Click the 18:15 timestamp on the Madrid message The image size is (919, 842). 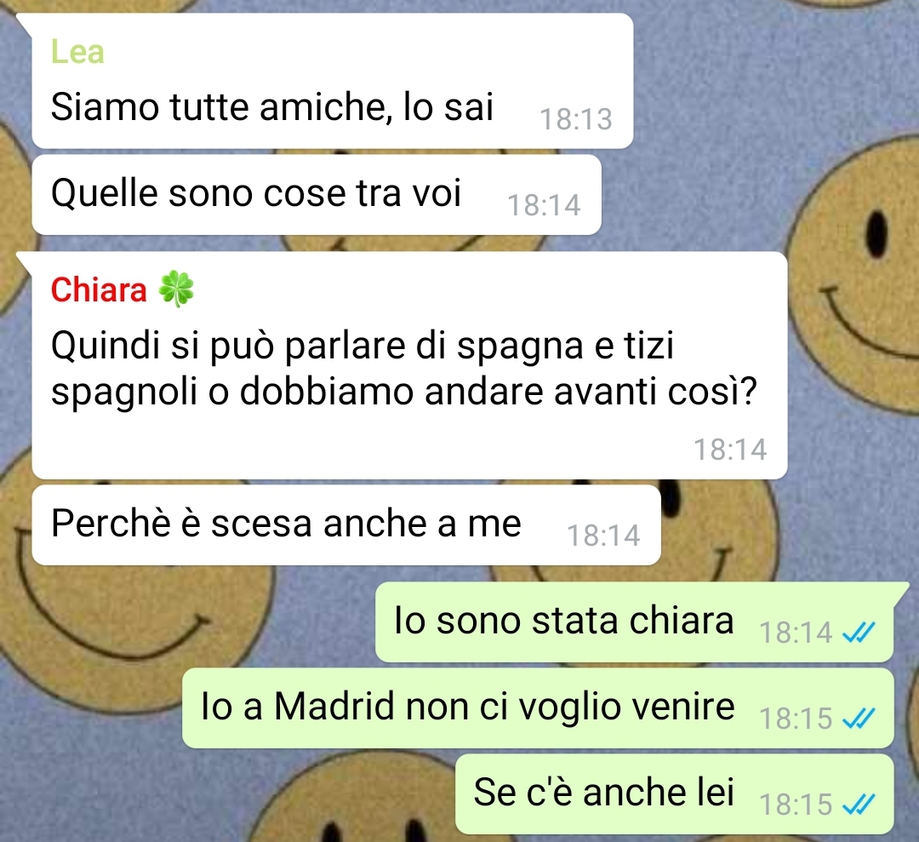pyautogui.click(x=796, y=719)
